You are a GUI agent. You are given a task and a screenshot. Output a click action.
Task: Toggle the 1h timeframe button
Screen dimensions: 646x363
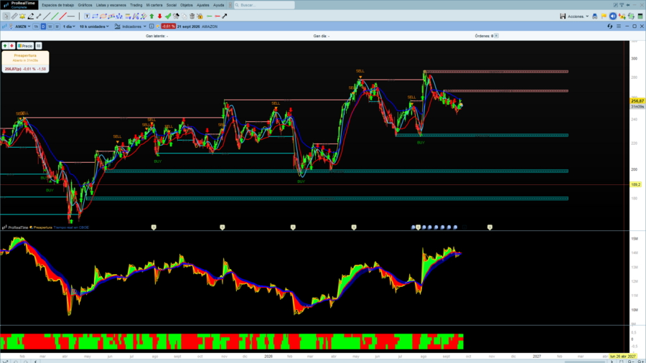(x=37, y=27)
